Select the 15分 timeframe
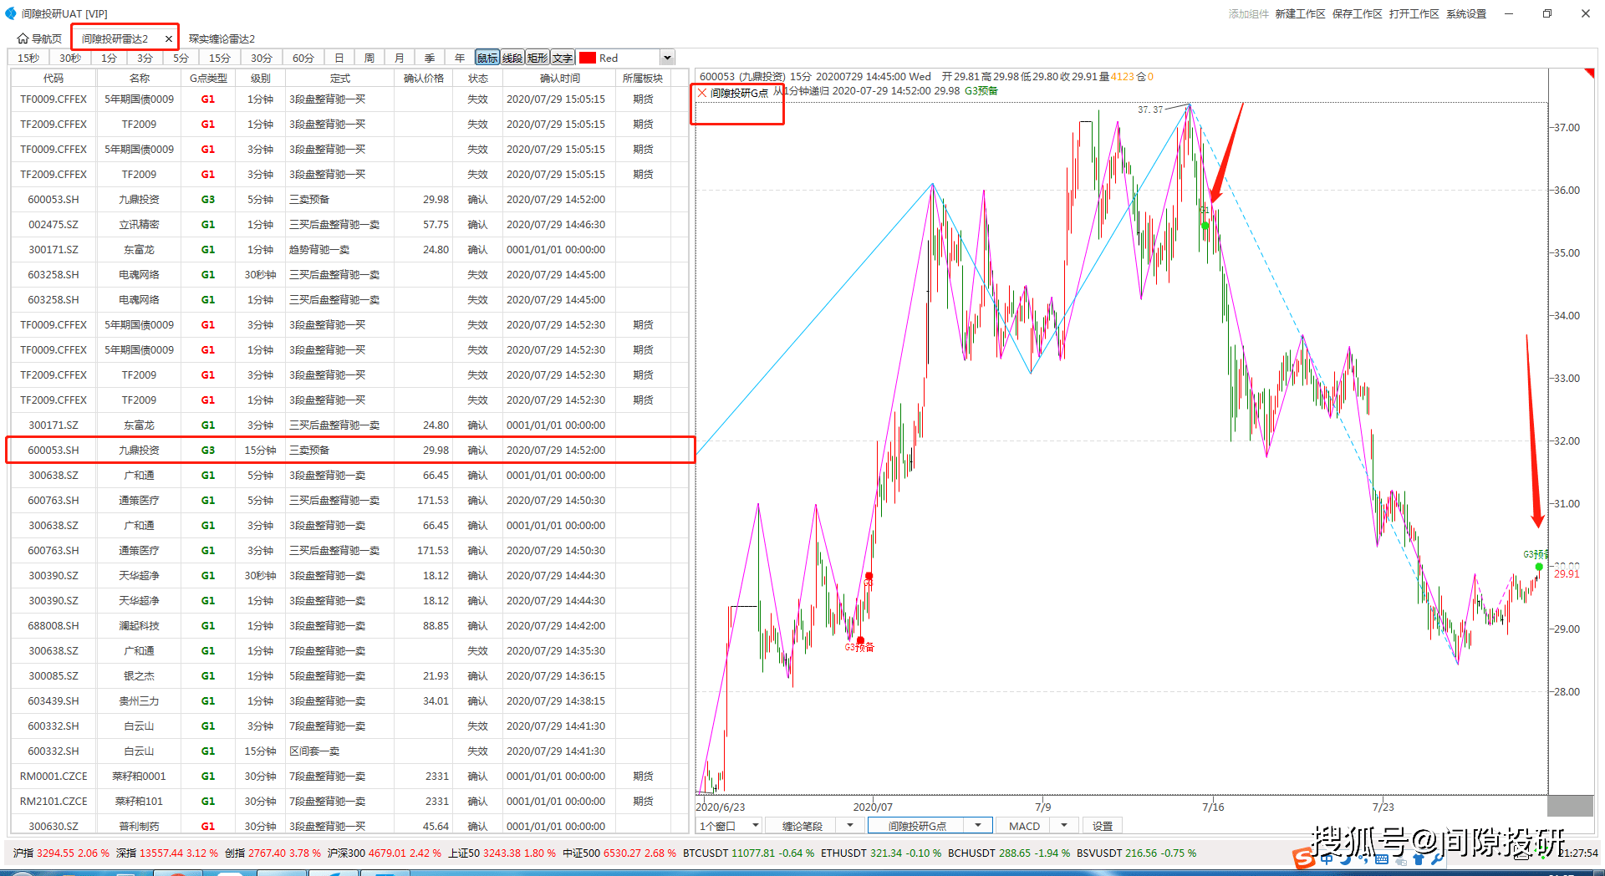 [x=220, y=58]
